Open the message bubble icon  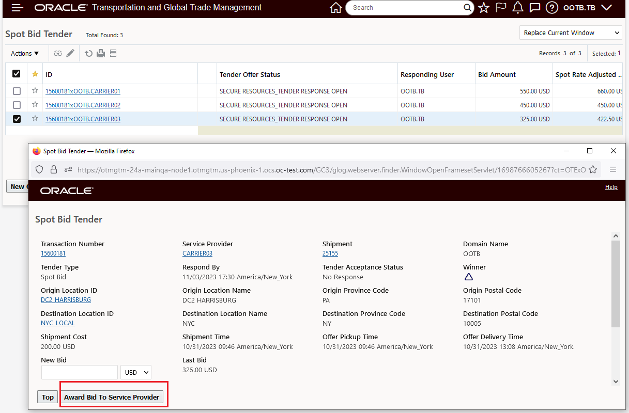[535, 8]
